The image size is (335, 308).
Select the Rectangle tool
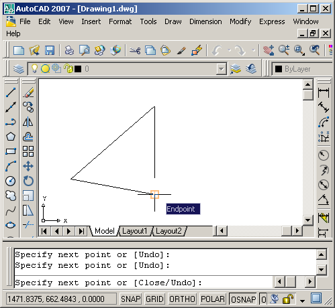click(11, 151)
